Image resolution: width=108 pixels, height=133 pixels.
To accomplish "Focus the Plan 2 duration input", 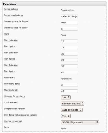I will 69,54.
